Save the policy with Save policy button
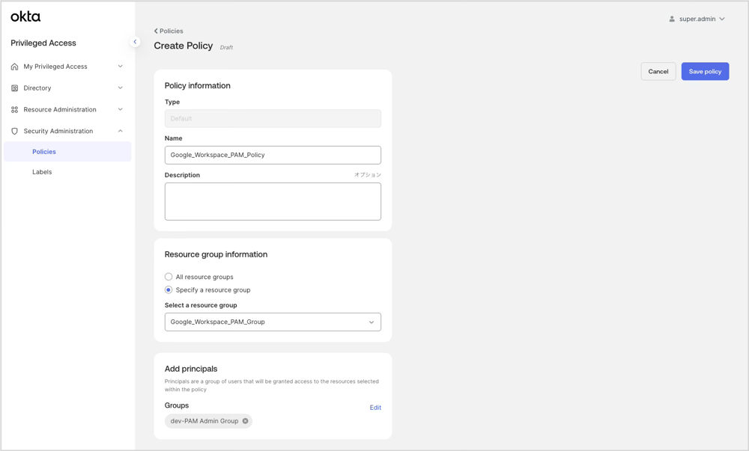This screenshot has height=451, width=749. (704, 71)
